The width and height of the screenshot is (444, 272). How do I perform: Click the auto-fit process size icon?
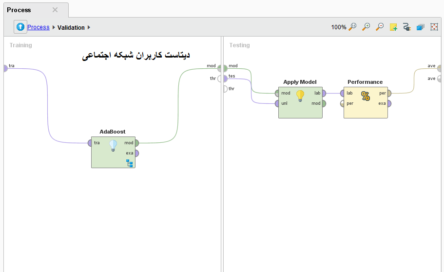[x=434, y=27]
